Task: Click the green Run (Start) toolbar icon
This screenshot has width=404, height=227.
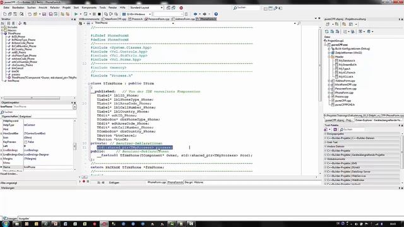Action: tap(76, 14)
